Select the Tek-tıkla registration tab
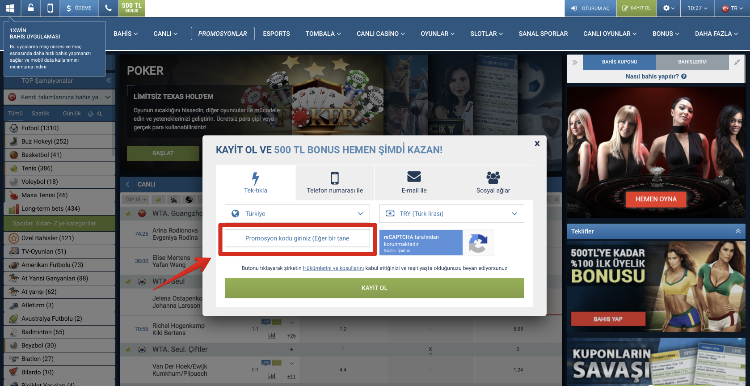 click(256, 182)
